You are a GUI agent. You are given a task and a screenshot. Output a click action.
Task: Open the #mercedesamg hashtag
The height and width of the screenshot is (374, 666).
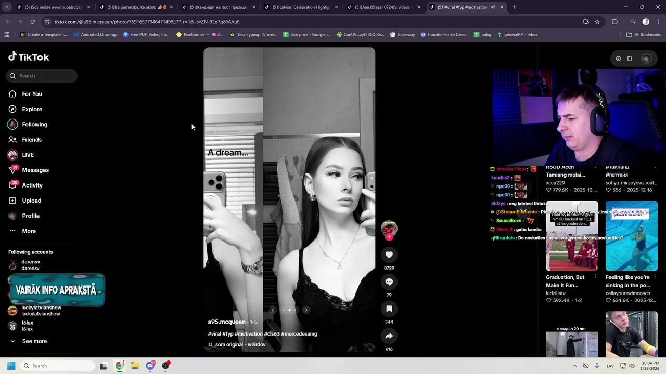[x=299, y=334]
